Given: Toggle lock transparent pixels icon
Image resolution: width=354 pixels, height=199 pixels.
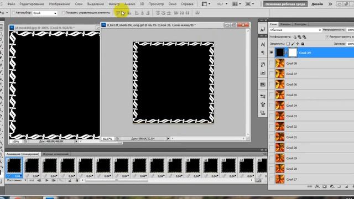Looking at the screenshot, I should [x=288, y=44].
